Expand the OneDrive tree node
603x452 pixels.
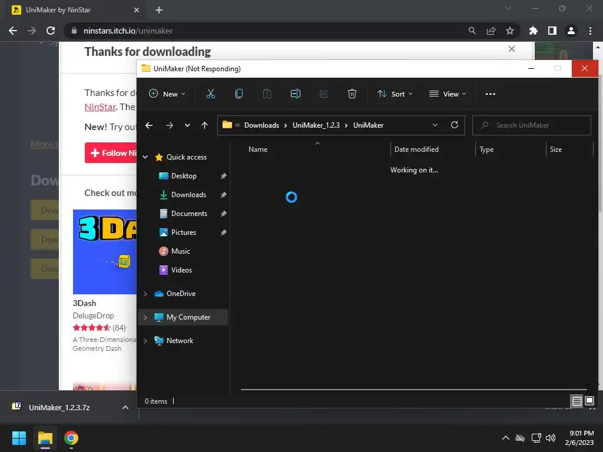coord(145,294)
